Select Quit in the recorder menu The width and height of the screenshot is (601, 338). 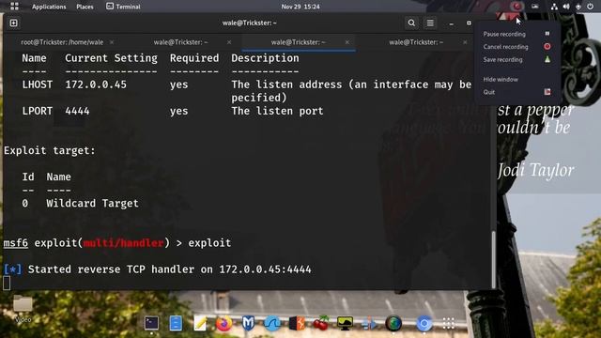pos(517,92)
